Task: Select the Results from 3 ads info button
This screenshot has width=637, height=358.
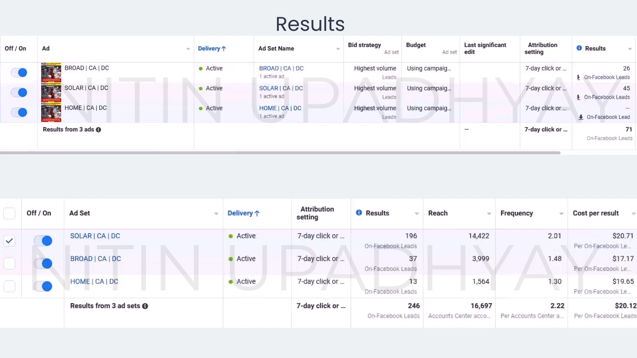Action: [x=99, y=129]
